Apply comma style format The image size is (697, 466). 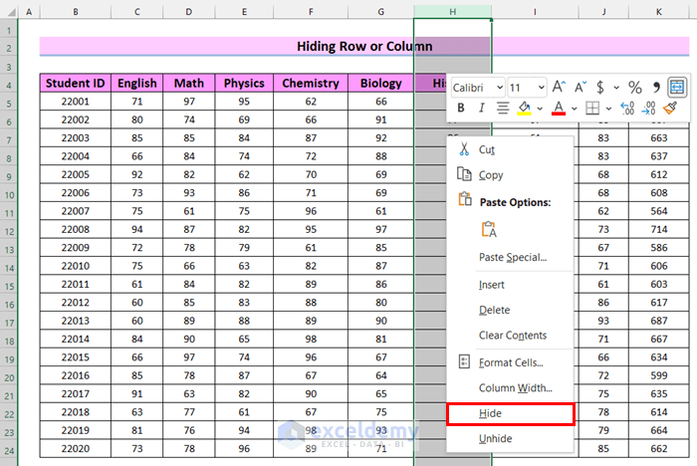pos(656,88)
